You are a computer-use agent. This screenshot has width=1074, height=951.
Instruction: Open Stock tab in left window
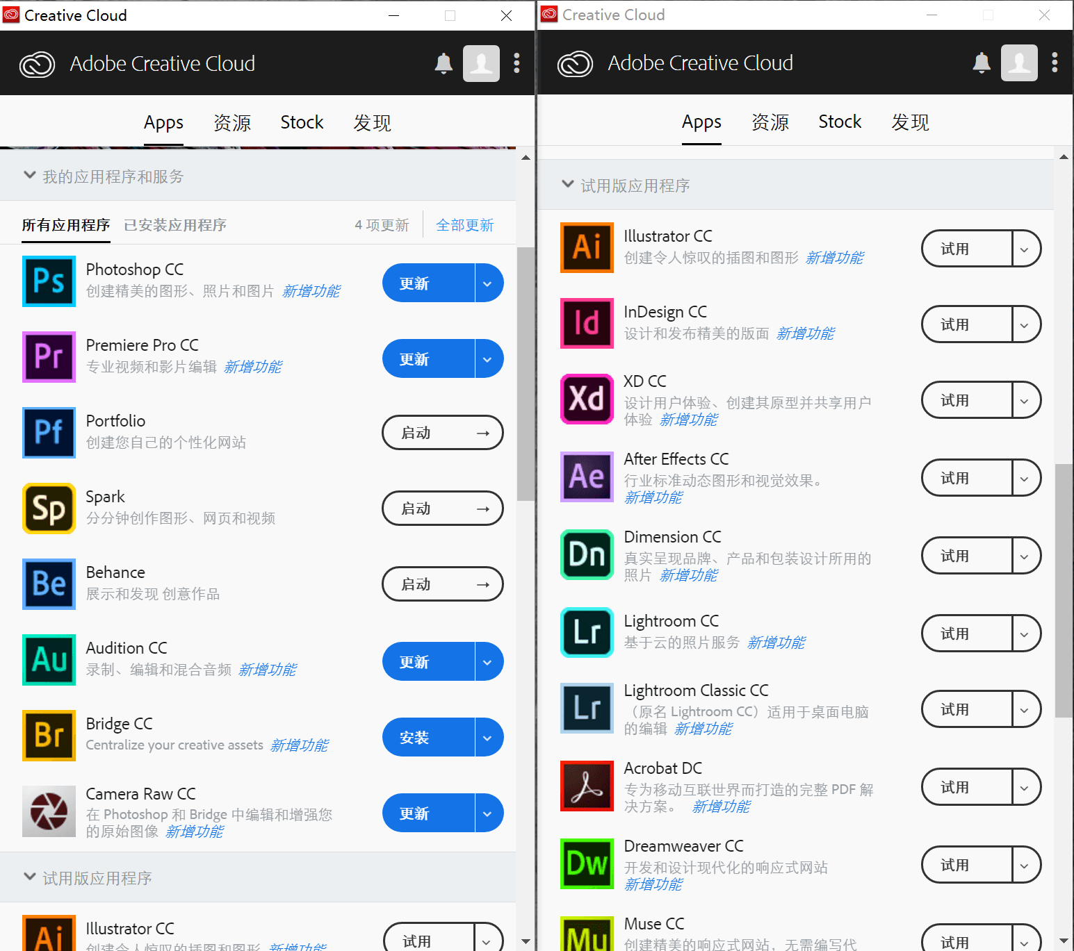click(x=302, y=123)
